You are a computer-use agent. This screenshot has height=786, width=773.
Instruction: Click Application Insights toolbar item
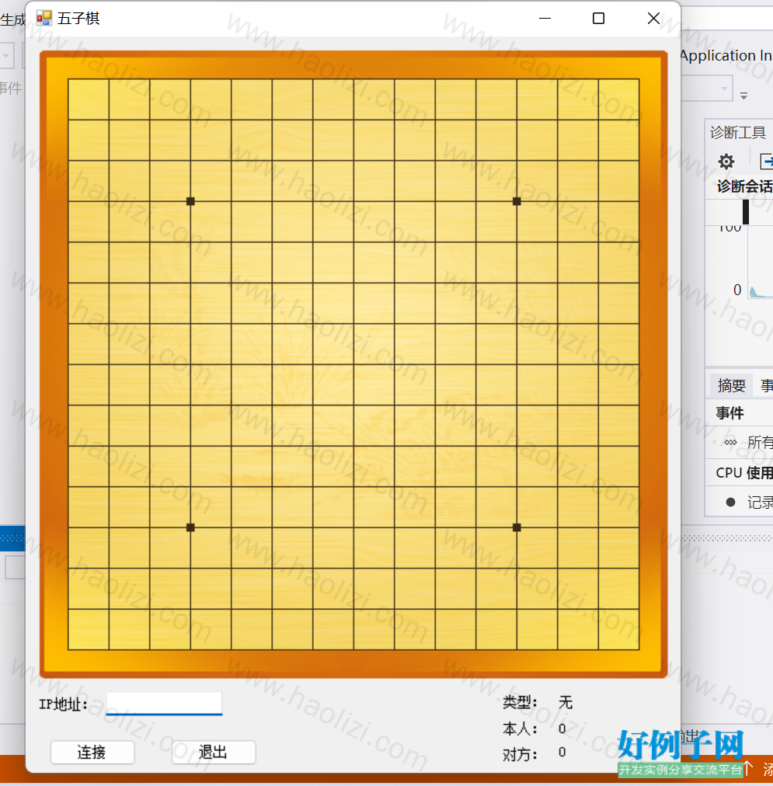(x=726, y=55)
